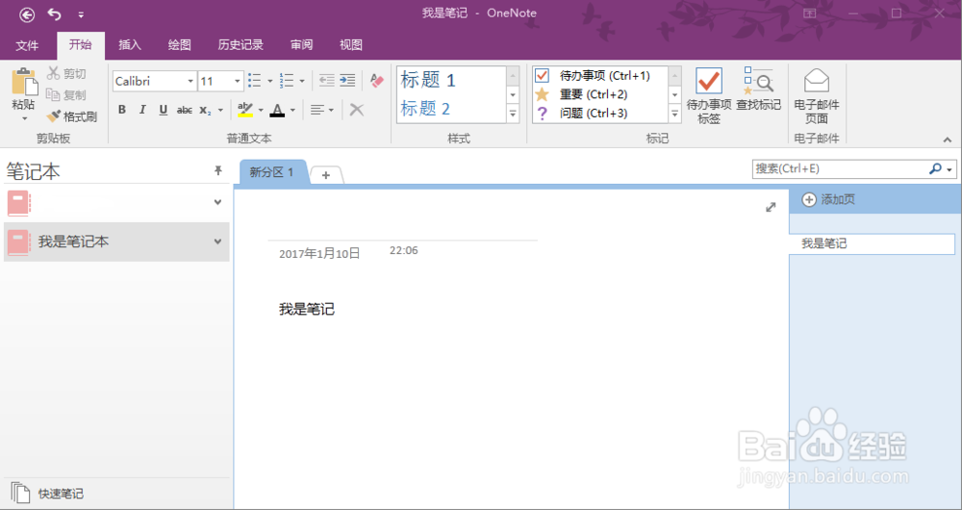Screen dimensions: 962x510
Task: Click the 复制 button
Action: [x=67, y=95]
